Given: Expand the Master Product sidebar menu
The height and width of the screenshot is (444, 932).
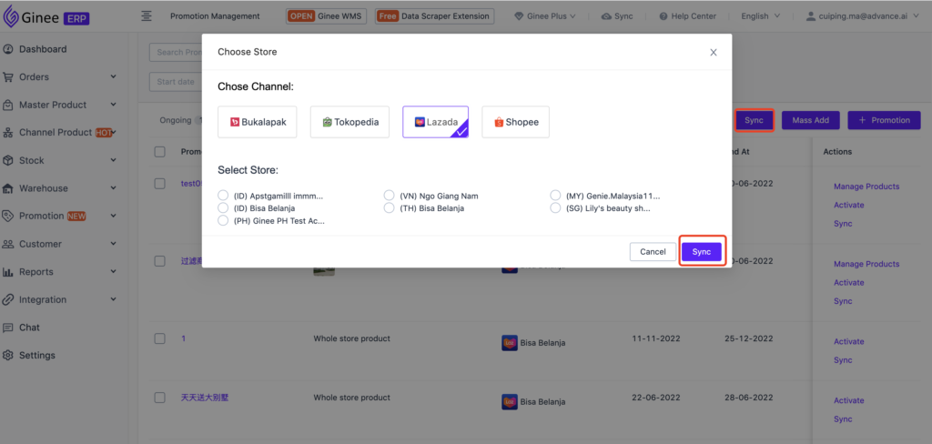Looking at the screenshot, I should click(x=114, y=106).
